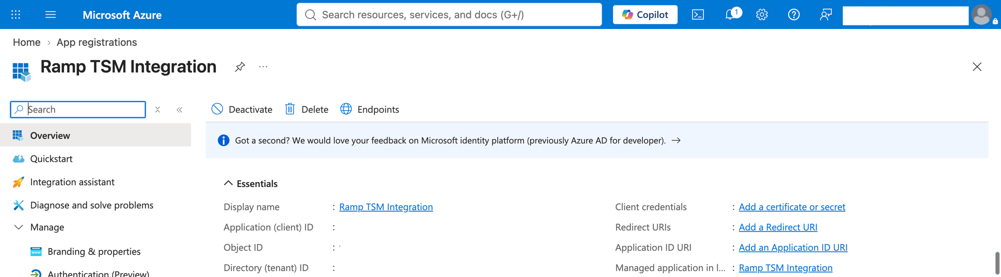This screenshot has height=277, width=1001.
Task: Open the Help question mark menu
Action: pos(794,14)
